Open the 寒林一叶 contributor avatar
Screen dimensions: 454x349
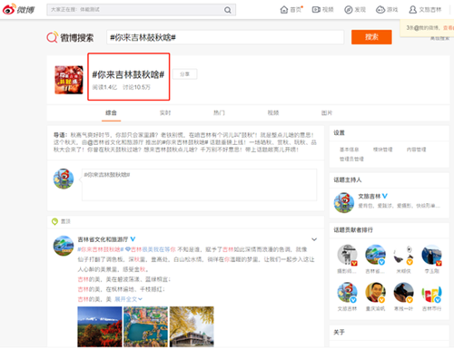(x=403, y=292)
